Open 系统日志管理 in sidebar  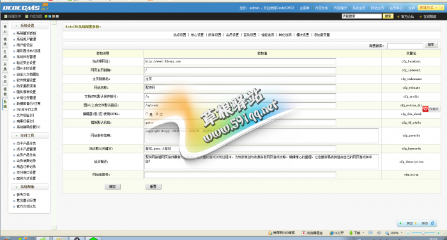(x=26, y=57)
